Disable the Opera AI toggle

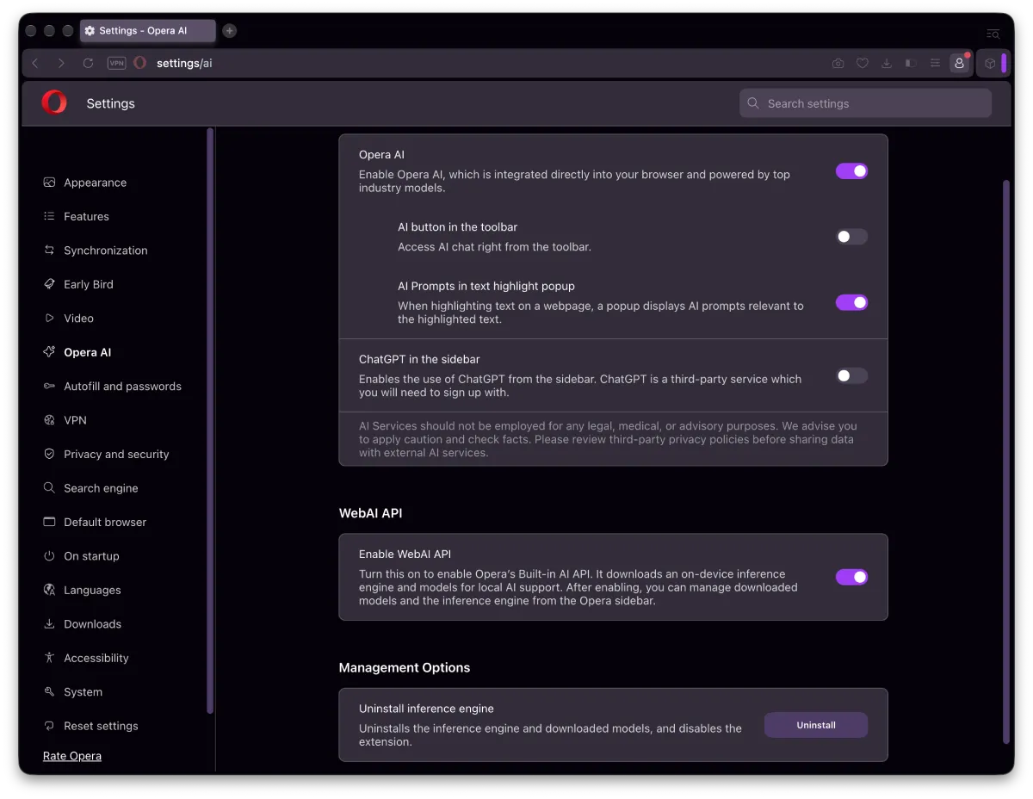(x=851, y=171)
